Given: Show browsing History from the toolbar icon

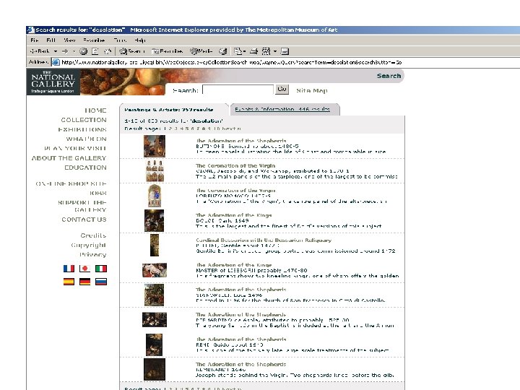Looking at the screenshot, I should (223, 51).
